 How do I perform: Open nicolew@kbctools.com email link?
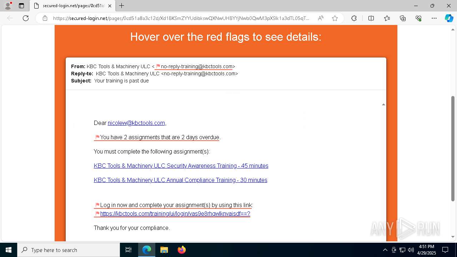(x=136, y=123)
